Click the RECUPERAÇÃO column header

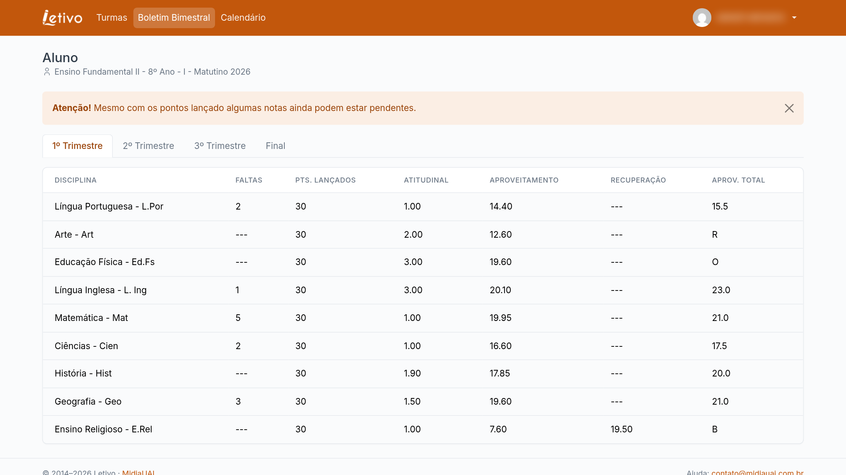[x=638, y=180]
